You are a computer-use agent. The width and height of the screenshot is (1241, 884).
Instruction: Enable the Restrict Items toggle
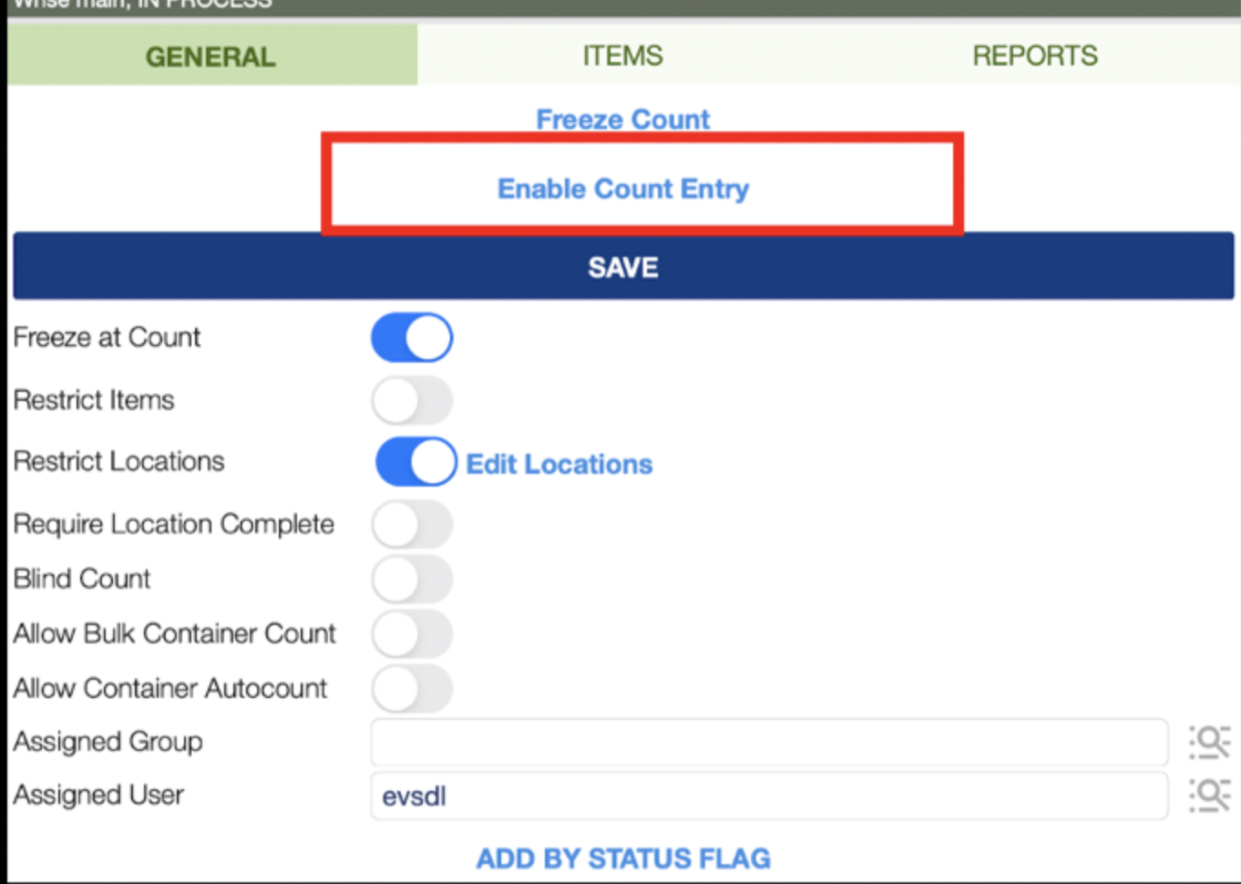click(412, 401)
